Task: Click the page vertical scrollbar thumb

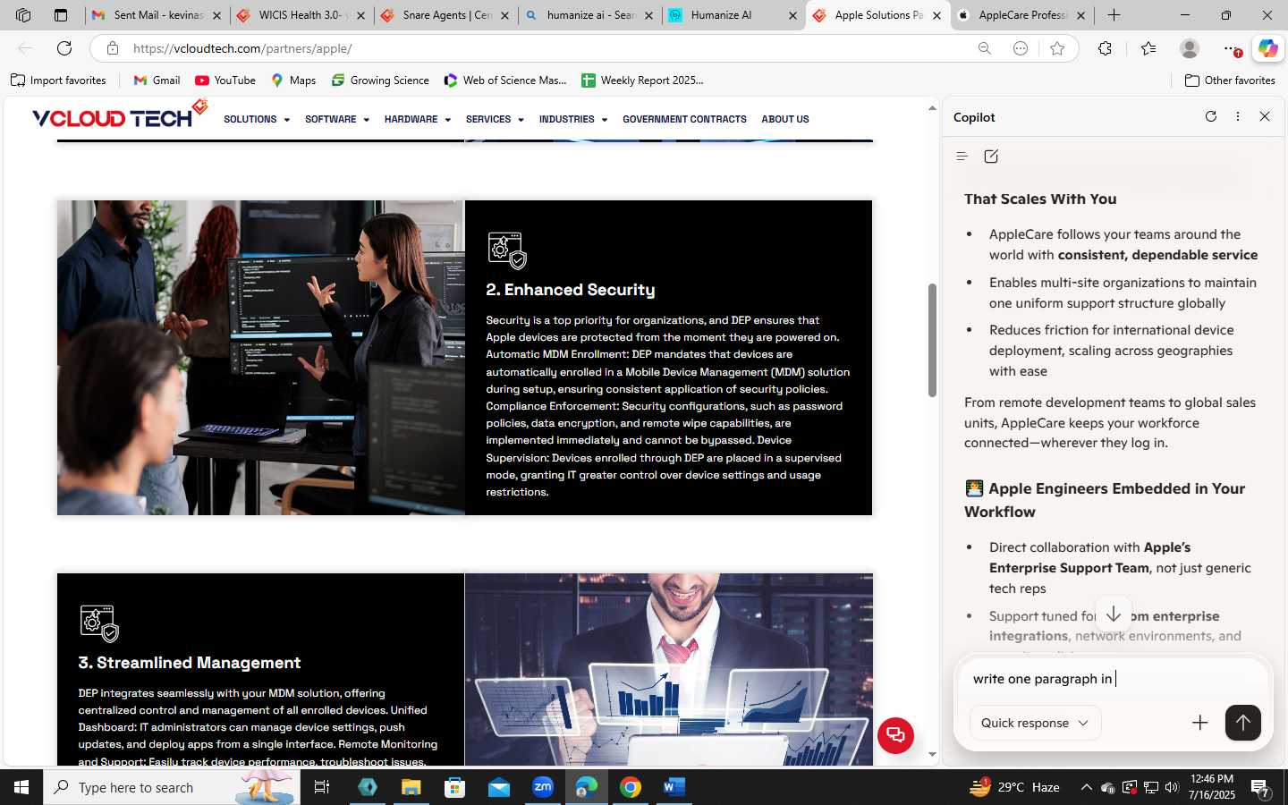Action: pos(932,340)
